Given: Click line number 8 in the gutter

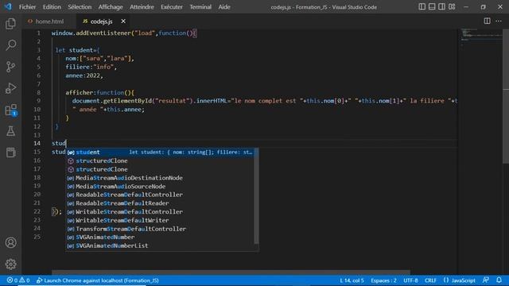Looking at the screenshot, I should 38,92.
